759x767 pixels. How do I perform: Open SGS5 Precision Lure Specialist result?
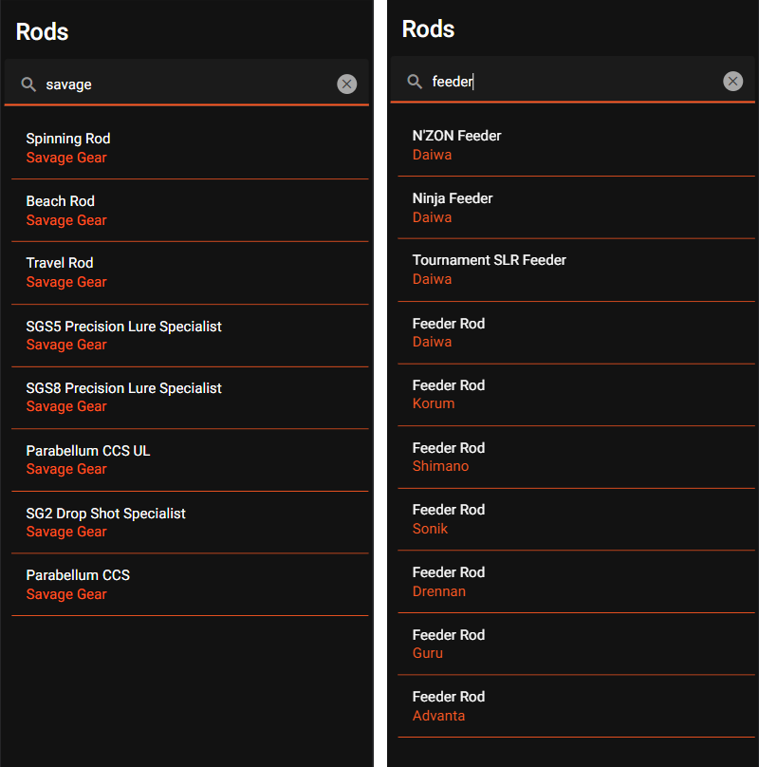pos(190,336)
